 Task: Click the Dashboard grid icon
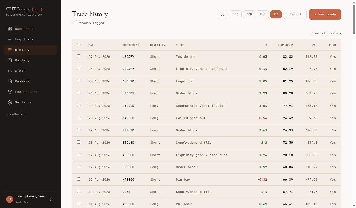click(x=10, y=29)
